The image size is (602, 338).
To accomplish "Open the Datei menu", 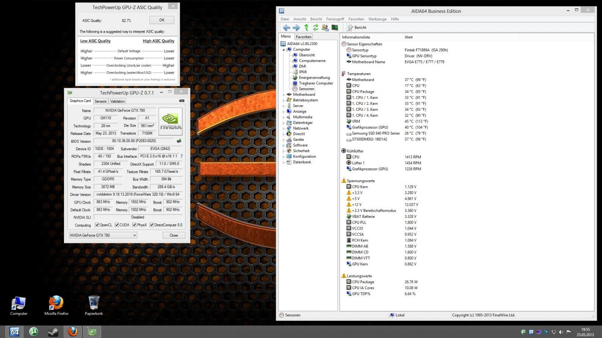I will pos(285,19).
